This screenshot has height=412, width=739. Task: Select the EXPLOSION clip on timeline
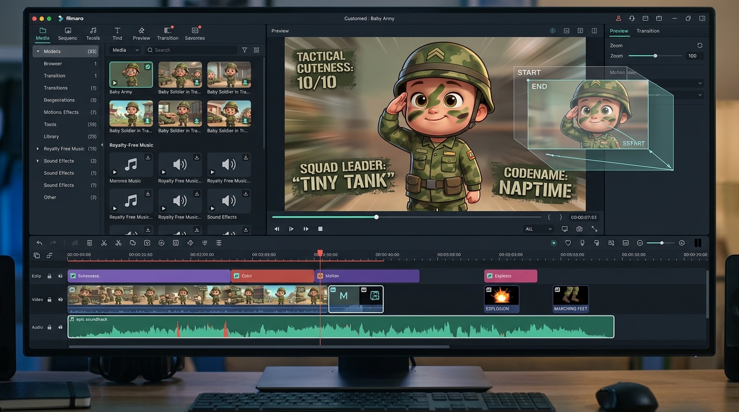tap(502, 299)
